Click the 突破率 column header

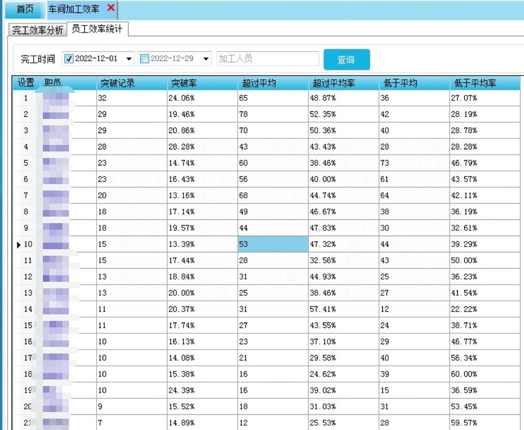pyautogui.click(x=202, y=83)
